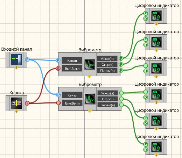The image size is (182, 158).
Task: Select the upper Виброметр waveform icon
Action: [90, 64]
